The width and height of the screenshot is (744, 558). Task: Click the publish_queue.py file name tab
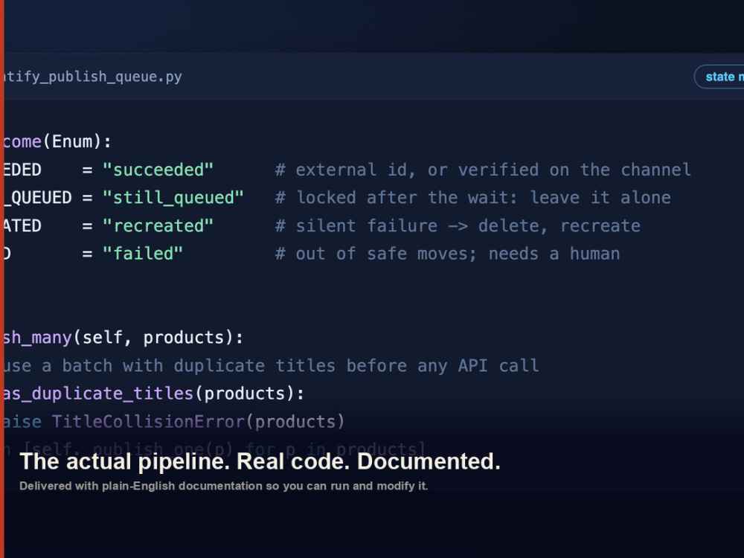click(93, 77)
